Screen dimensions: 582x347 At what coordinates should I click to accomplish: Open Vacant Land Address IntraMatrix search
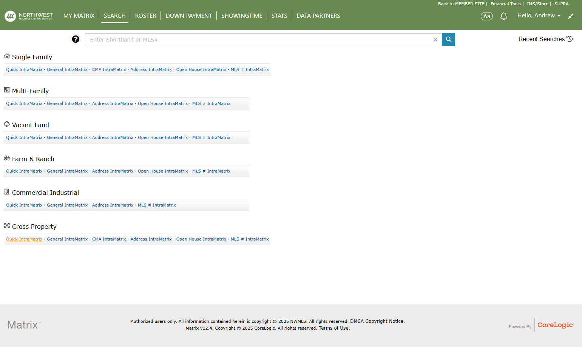(113, 137)
